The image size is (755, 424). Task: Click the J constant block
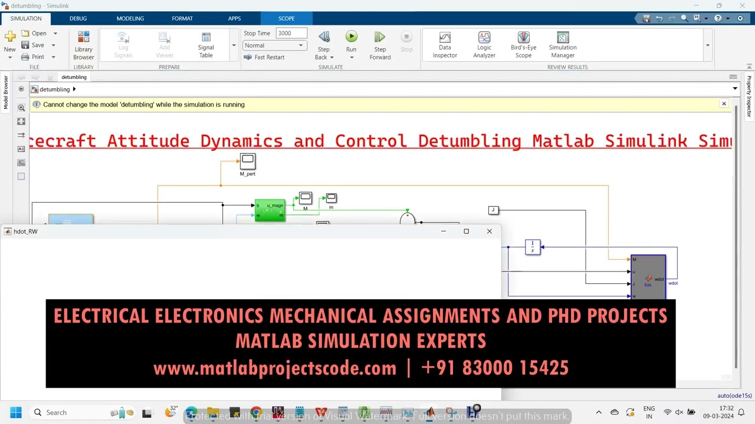493,210
